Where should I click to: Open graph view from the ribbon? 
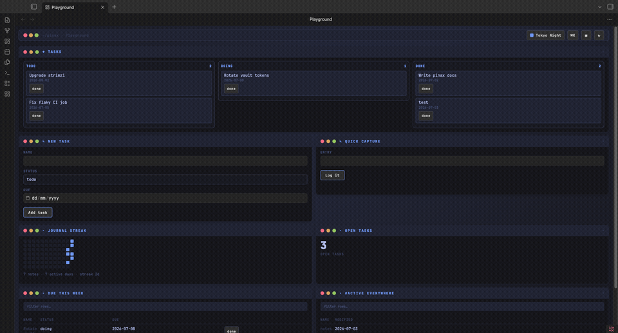pyautogui.click(x=7, y=30)
